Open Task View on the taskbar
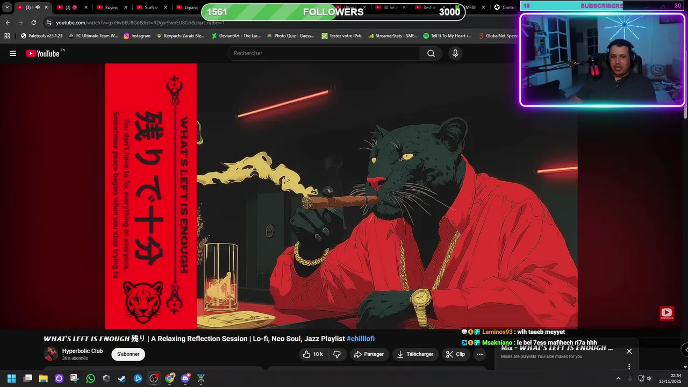The image size is (688, 387). click(27, 378)
